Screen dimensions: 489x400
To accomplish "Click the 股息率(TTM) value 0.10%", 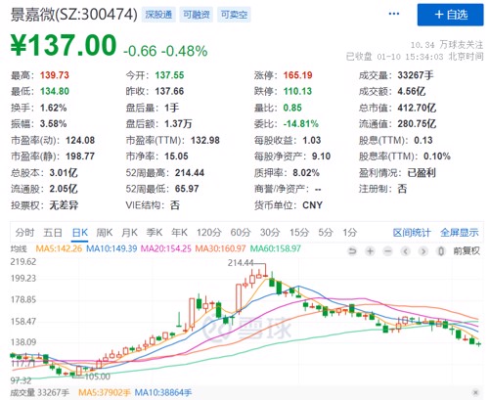I will [x=437, y=156].
